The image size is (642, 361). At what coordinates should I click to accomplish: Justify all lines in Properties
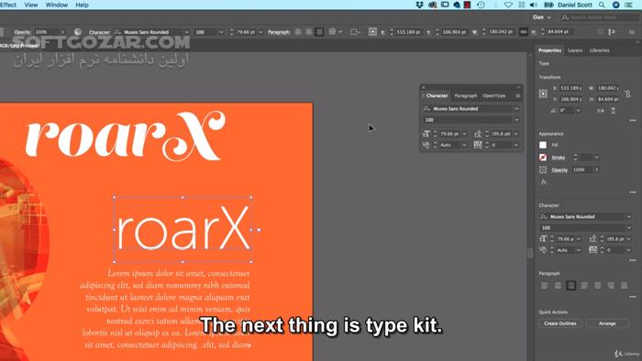pyautogui.click(x=624, y=285)
